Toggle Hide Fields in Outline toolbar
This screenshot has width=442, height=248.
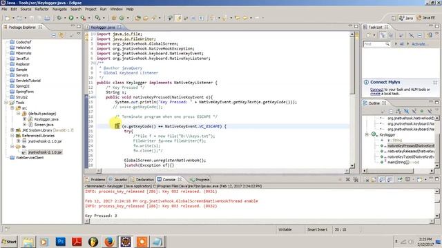click(x=406, y=112)
